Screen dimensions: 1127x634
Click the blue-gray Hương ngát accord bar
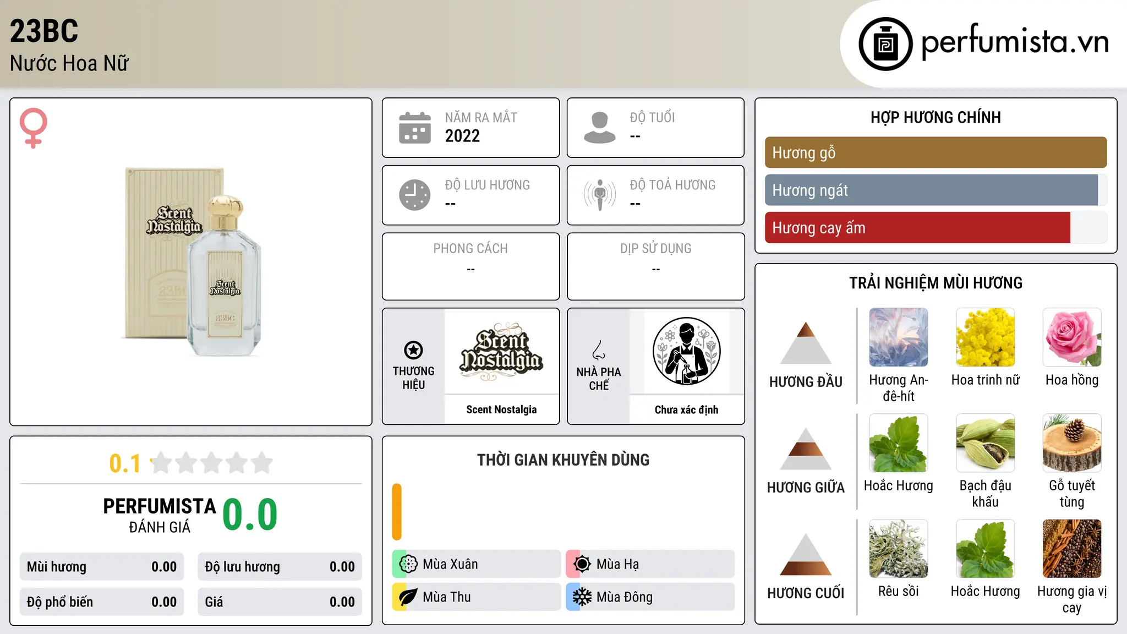pyautogui.click(x=931, y=190)
